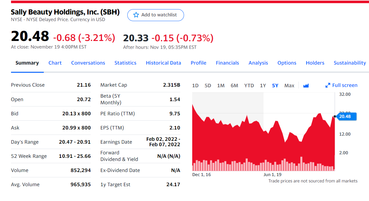Viewport: 369px width, 201px height.
Task: Click the Open value 20.72
Action: point(84,99)
